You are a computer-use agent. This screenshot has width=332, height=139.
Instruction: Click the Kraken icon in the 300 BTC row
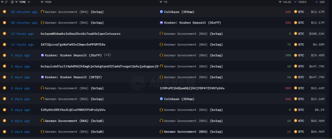[42, 55]
